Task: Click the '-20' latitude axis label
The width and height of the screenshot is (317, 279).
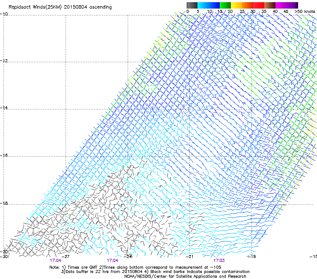Action: pos(4,252)
